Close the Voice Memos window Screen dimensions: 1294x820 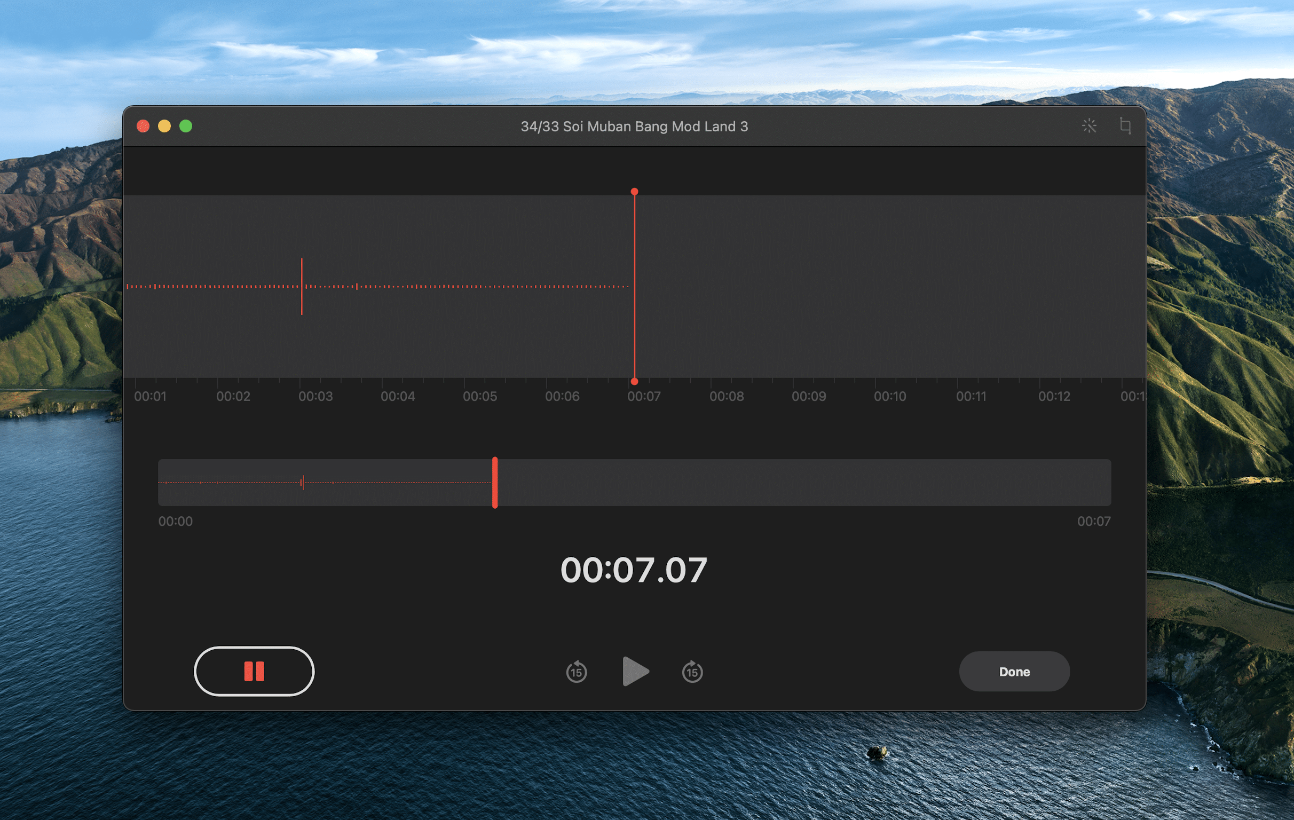(143, 127)
